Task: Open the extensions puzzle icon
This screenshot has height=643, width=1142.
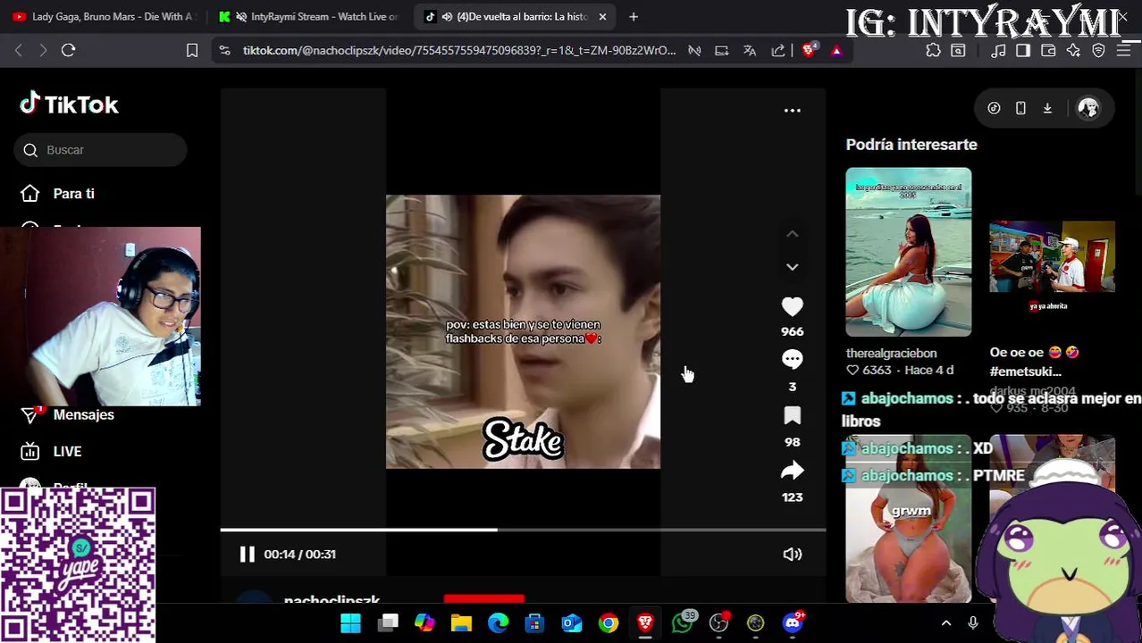Action: pyautogui.click(x=933, y=50)
